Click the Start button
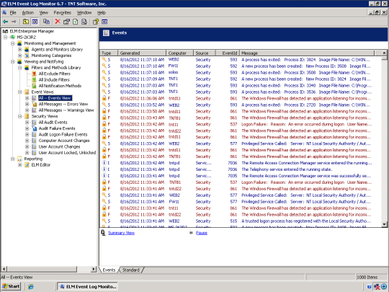Image resolution: width=389 pixels, height=292 pixels. pos(11,286)
